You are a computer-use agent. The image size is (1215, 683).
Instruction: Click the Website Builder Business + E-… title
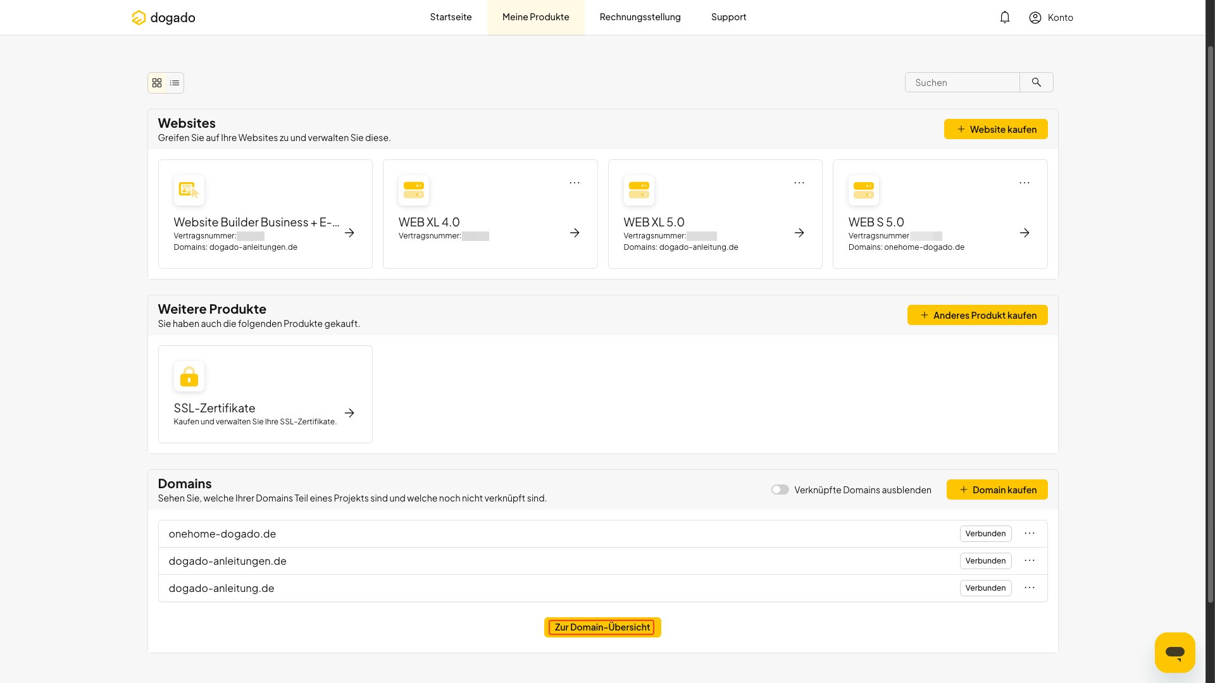(x=257, y=222)
